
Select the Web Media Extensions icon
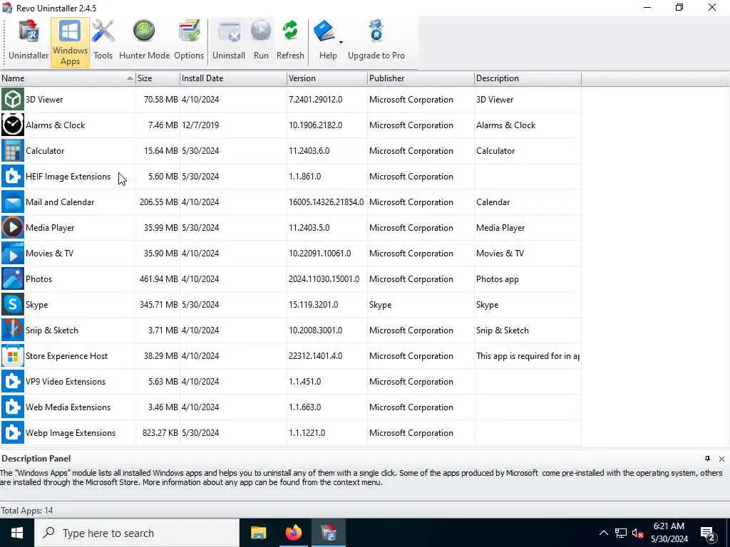[13, 407]
